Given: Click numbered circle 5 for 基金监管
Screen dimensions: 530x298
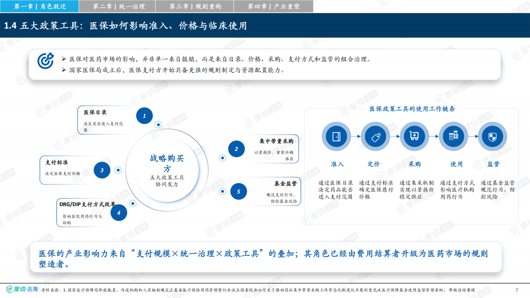Looking at the screenshot, I should pos(238,191).
